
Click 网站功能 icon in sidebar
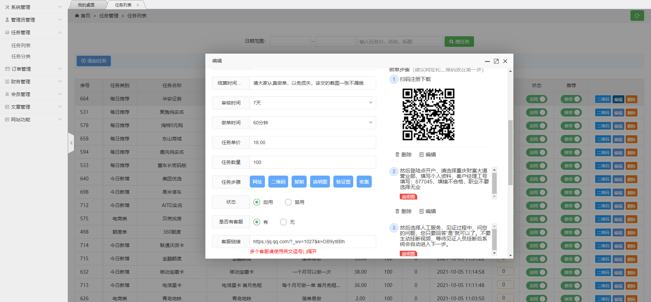7,119
